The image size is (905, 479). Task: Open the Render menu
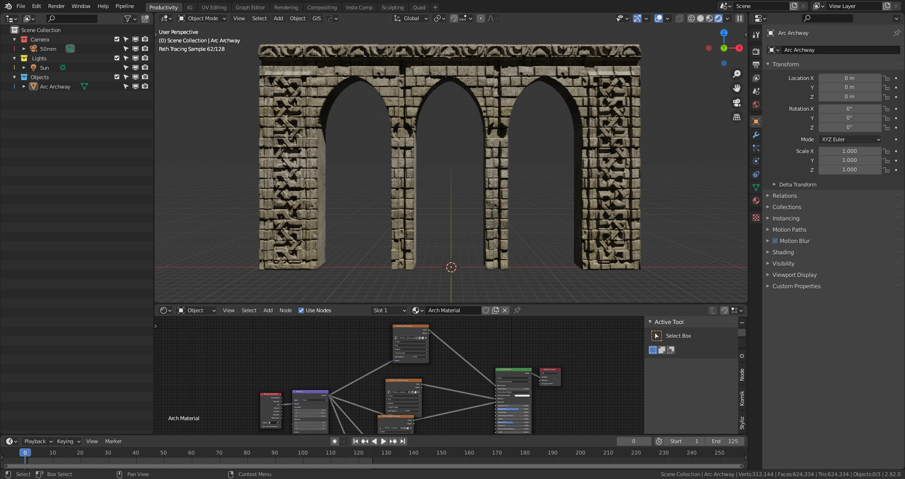[56, 6]
